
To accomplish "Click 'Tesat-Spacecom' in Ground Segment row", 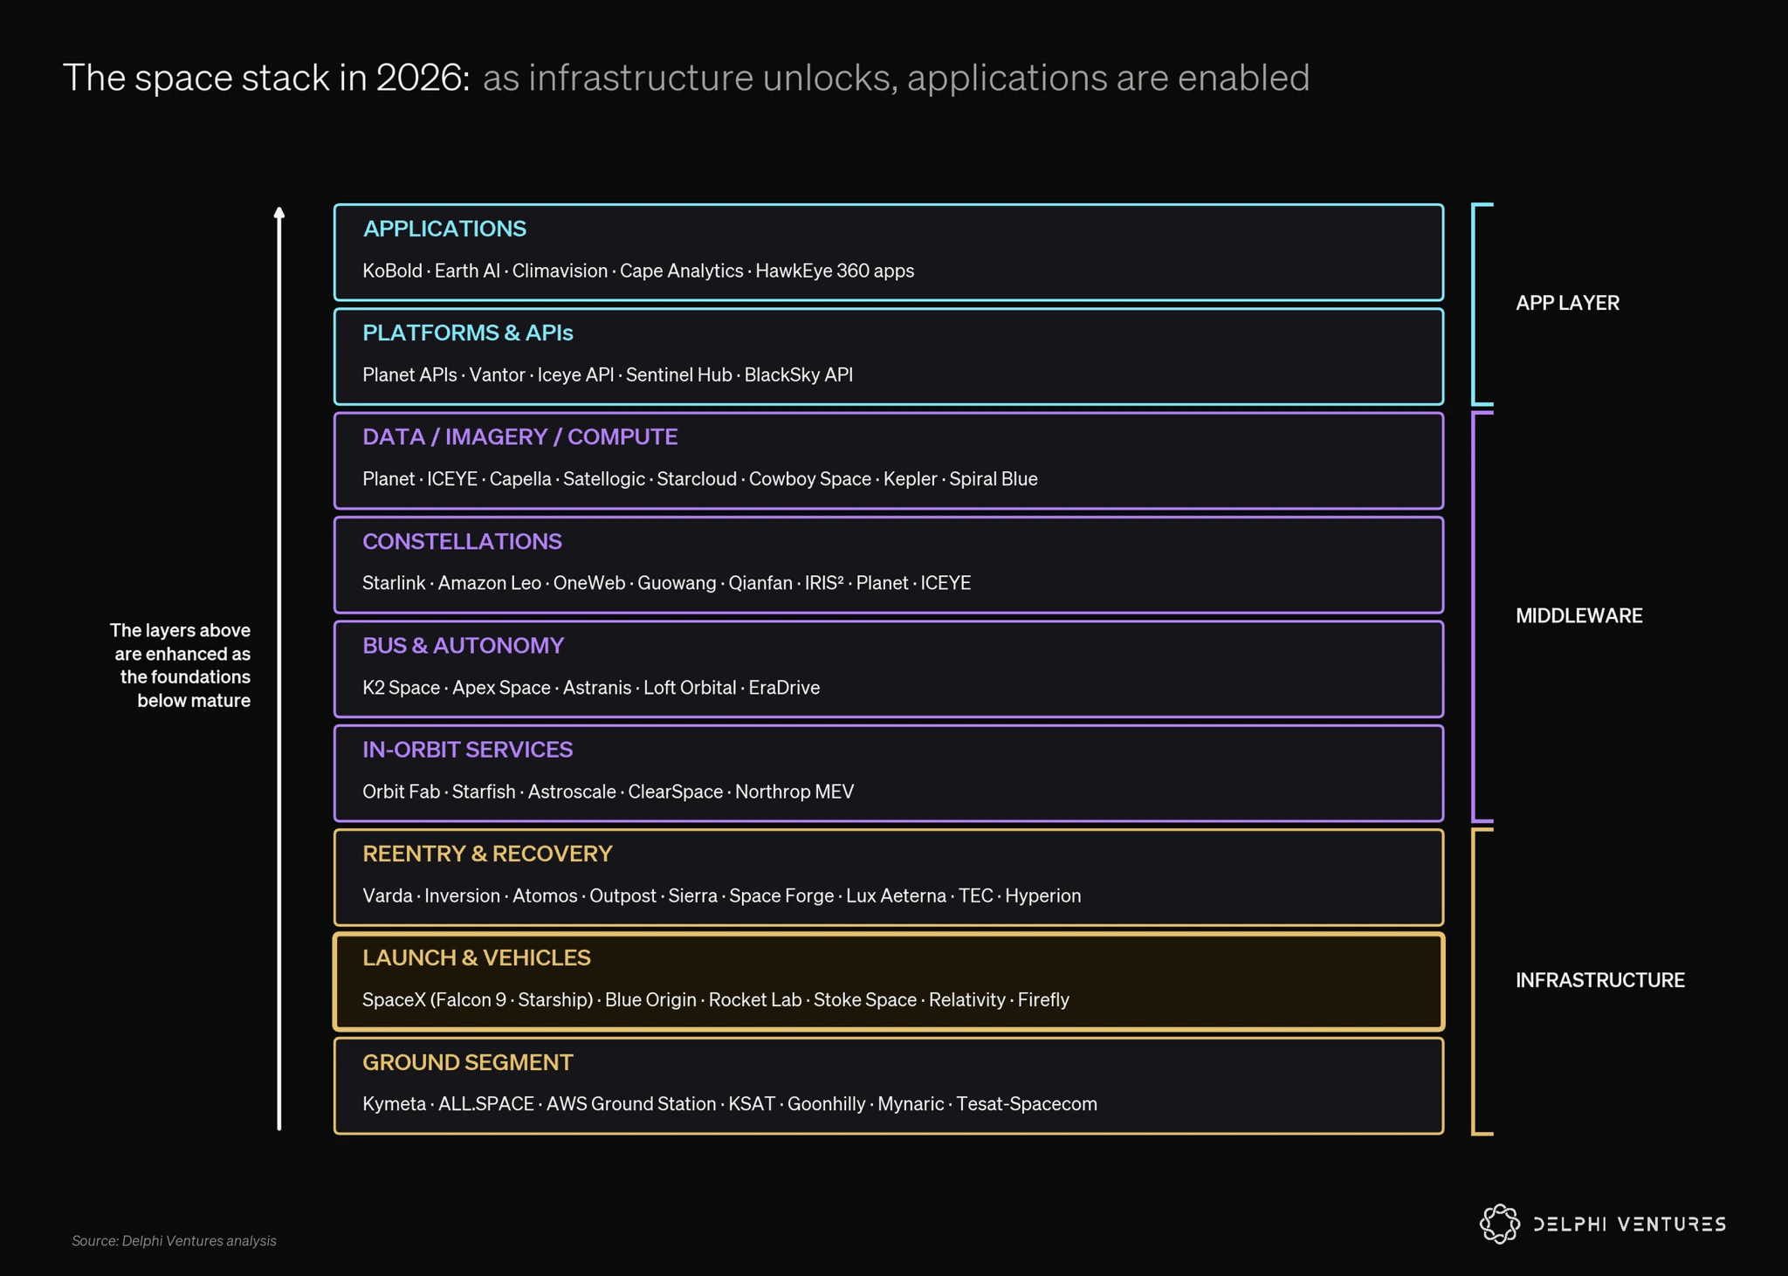I will tap(1027, 1104).
